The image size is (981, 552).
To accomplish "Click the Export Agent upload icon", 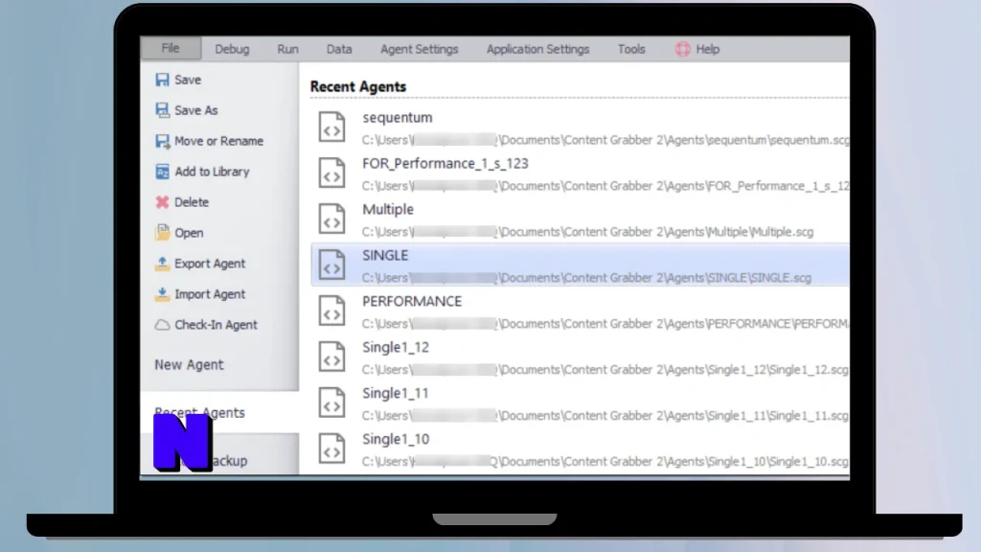I will click(162, 264).
